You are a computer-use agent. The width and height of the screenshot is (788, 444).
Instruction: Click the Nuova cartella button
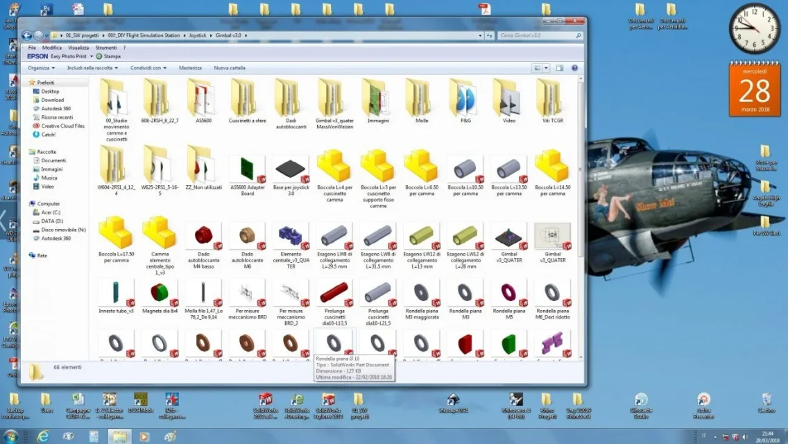230,68
